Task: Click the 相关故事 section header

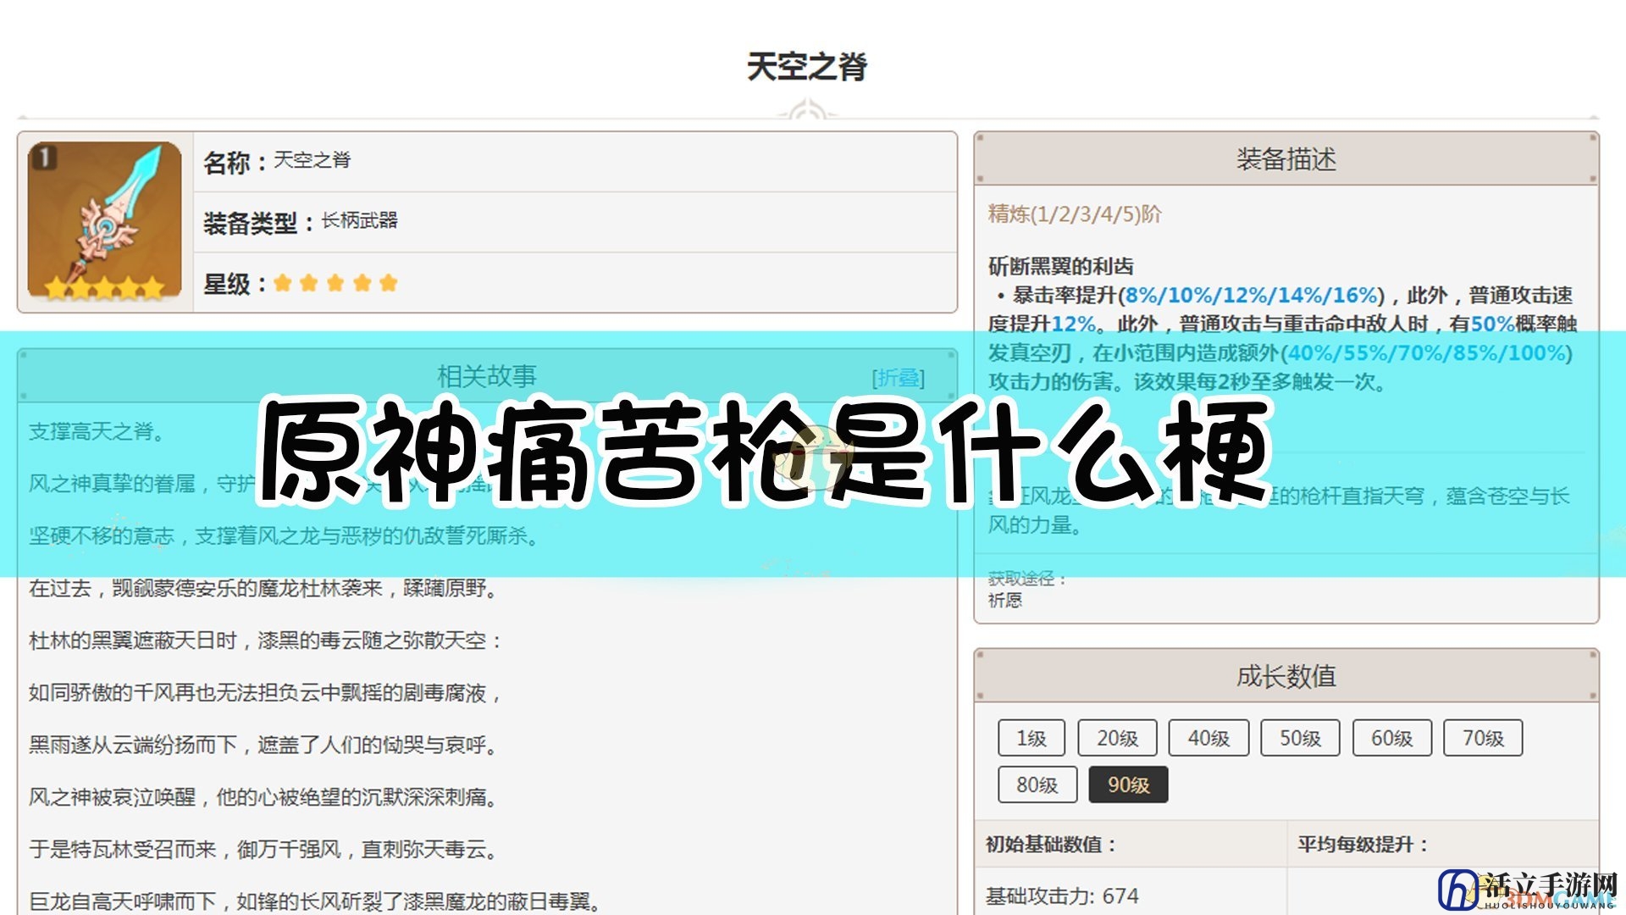Action: pos(487,376)
